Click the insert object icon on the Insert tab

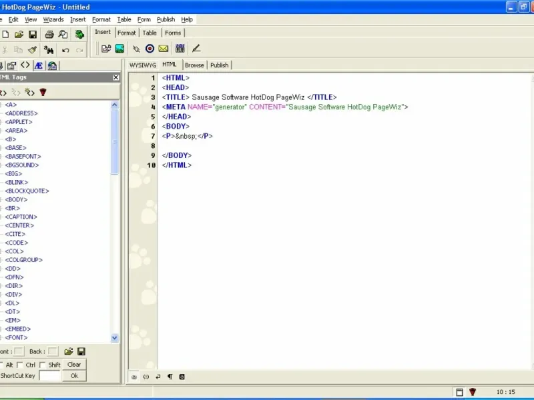tap(106, 49)
